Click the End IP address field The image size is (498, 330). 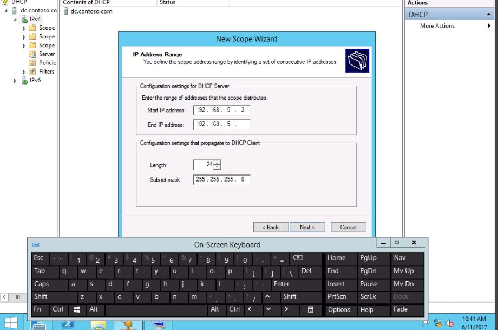(221, 125)
